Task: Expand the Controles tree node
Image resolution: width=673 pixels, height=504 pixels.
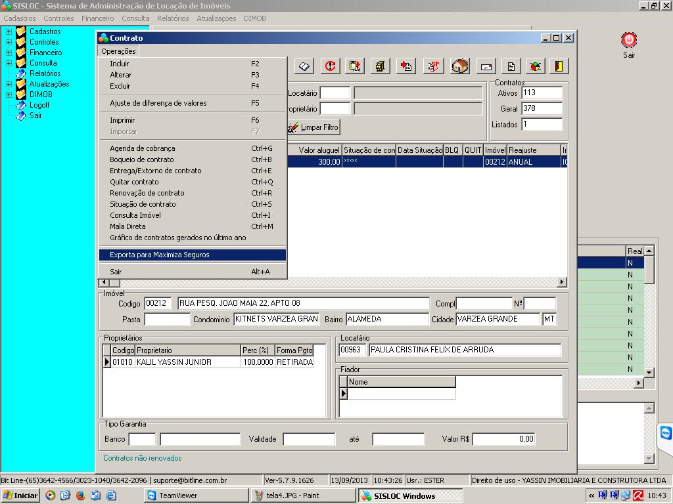Action: [x=9, y=42]
